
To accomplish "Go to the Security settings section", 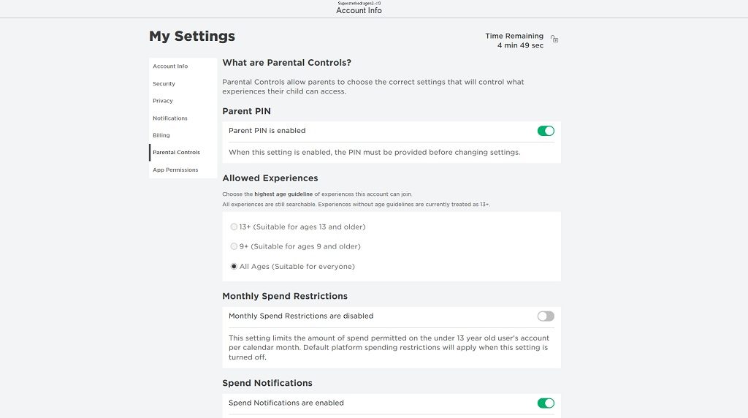I will click(x=164, y=84).
